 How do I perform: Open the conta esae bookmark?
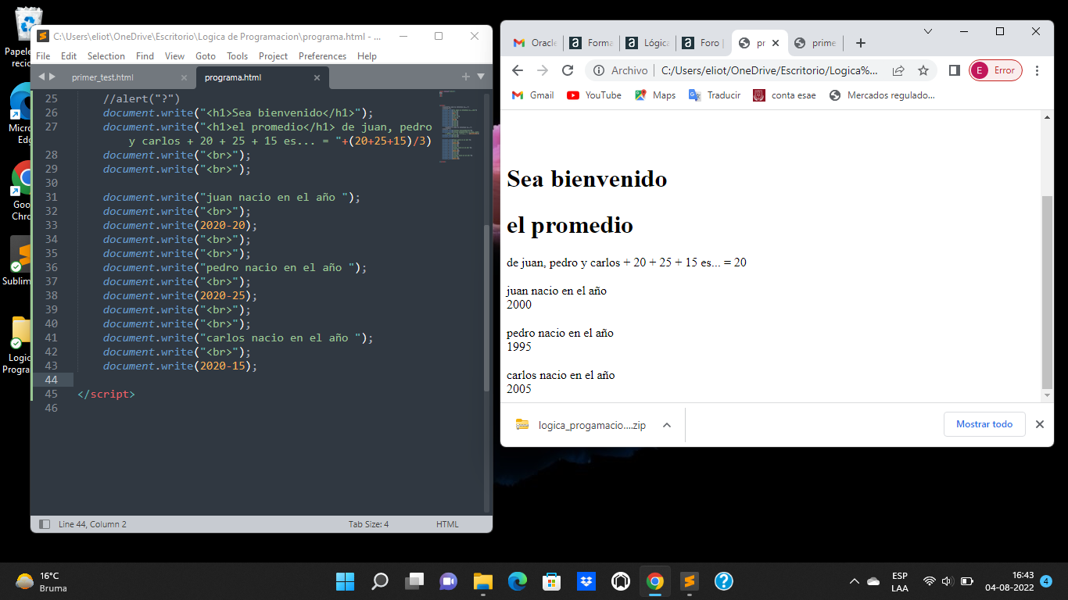(784, 95)
